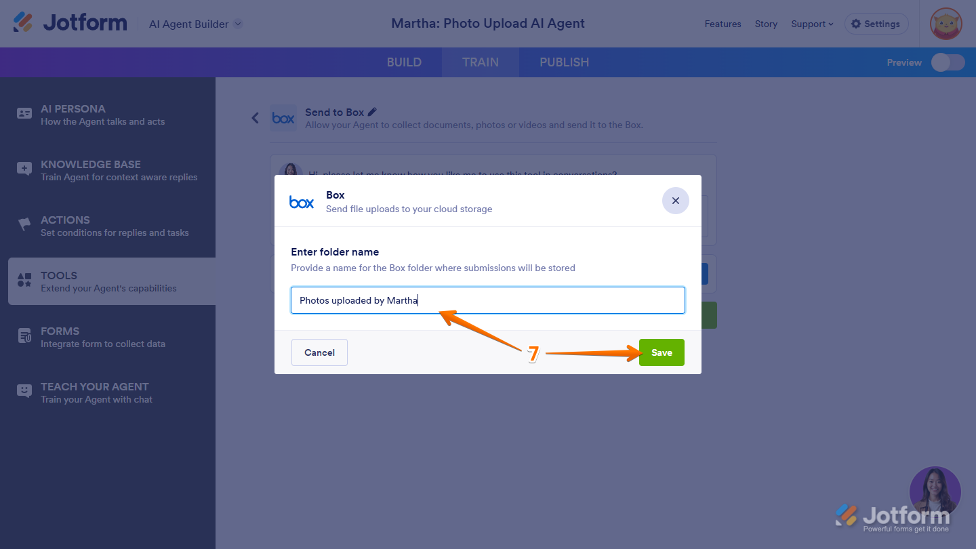Open the Knowledge Base section
The image size is (976, 549).
pos(112,170)
